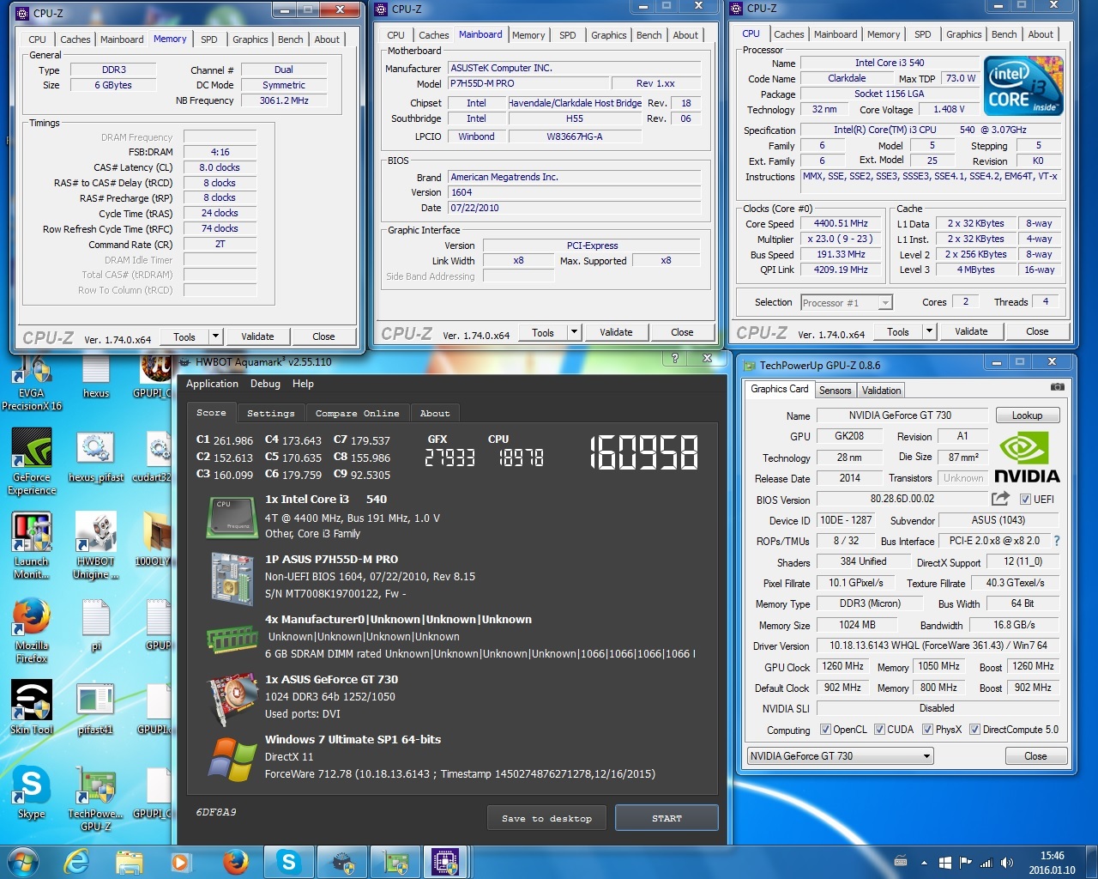Image resolution: width=1098 pixels, height=879 pixels.
Task: Switch to Compare Online tab in Aquamark
Action: (x=357, y=413)
